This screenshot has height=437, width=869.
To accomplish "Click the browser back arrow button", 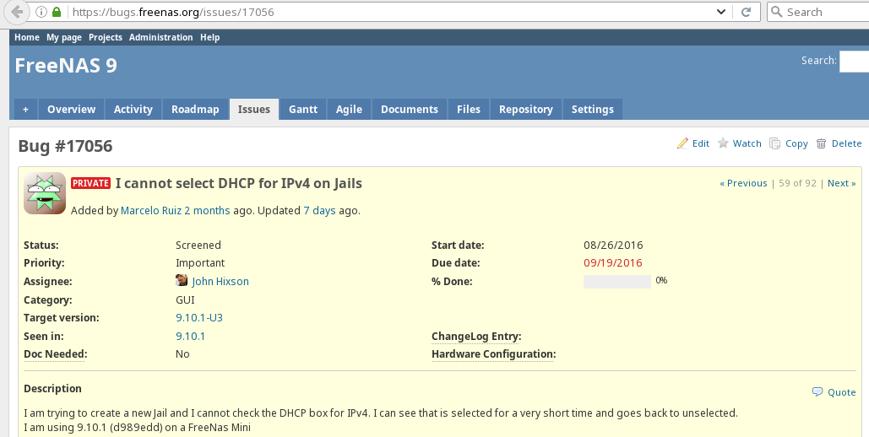I will tap(17, 12).
